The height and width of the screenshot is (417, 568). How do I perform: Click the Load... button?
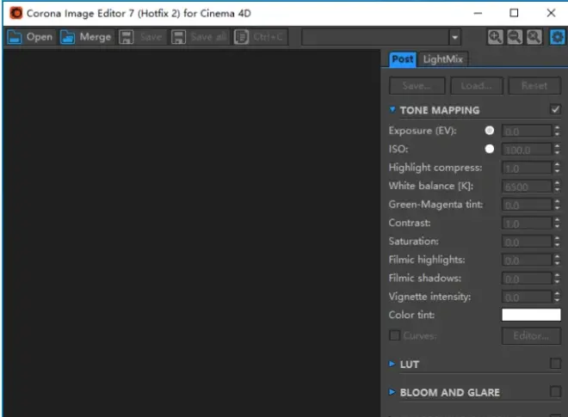click(x=476, y=86)
